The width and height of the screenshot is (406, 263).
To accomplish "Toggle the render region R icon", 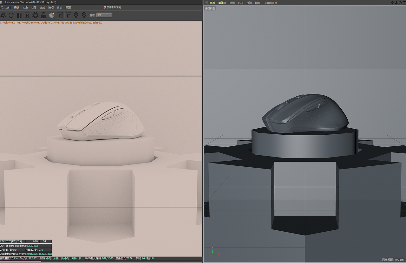I will [27, 15].
